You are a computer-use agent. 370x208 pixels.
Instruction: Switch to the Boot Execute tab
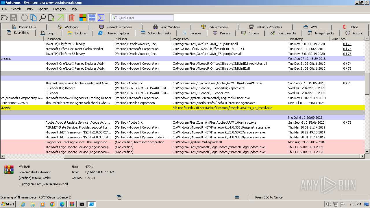[x=283, y=33]
